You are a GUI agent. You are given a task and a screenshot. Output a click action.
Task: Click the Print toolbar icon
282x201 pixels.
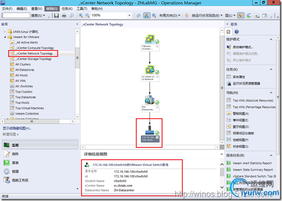64,16
